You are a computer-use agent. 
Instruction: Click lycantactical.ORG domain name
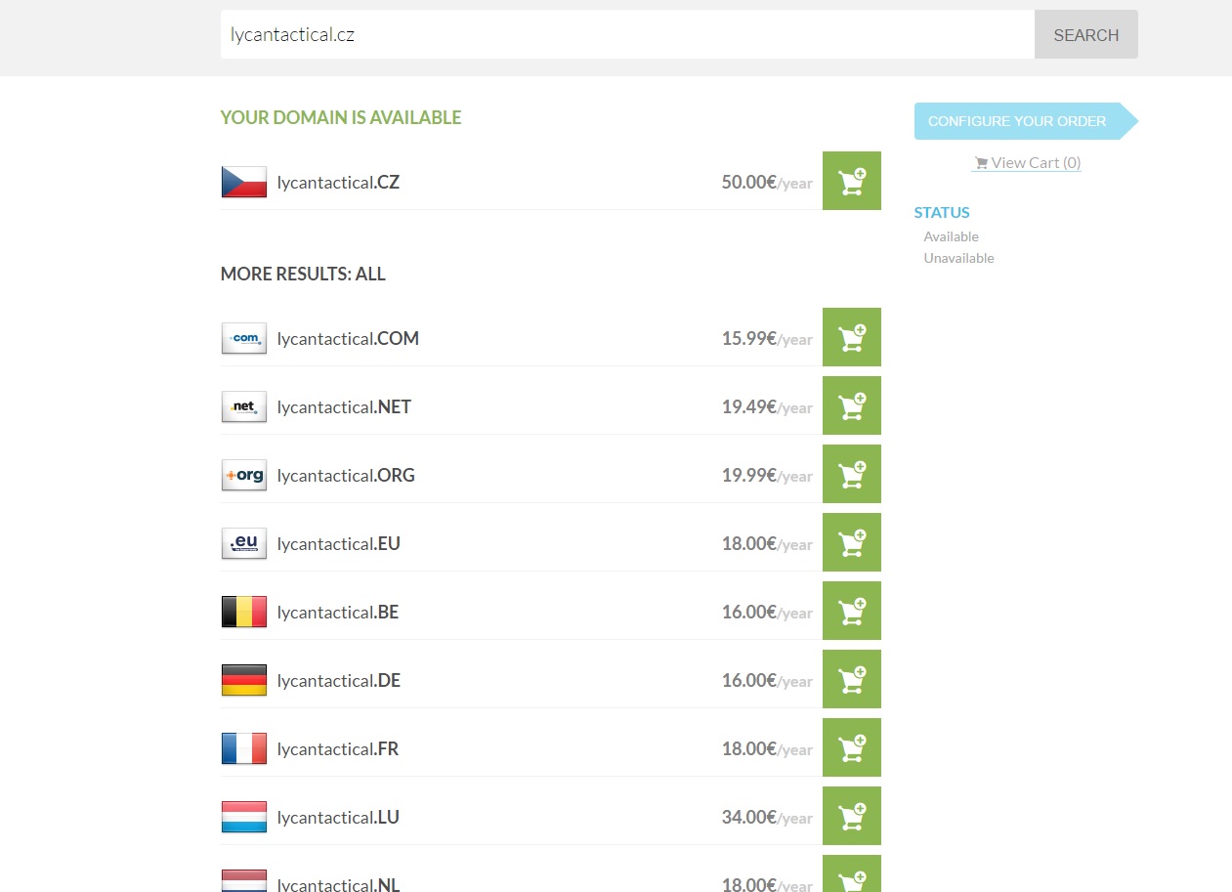346,475
